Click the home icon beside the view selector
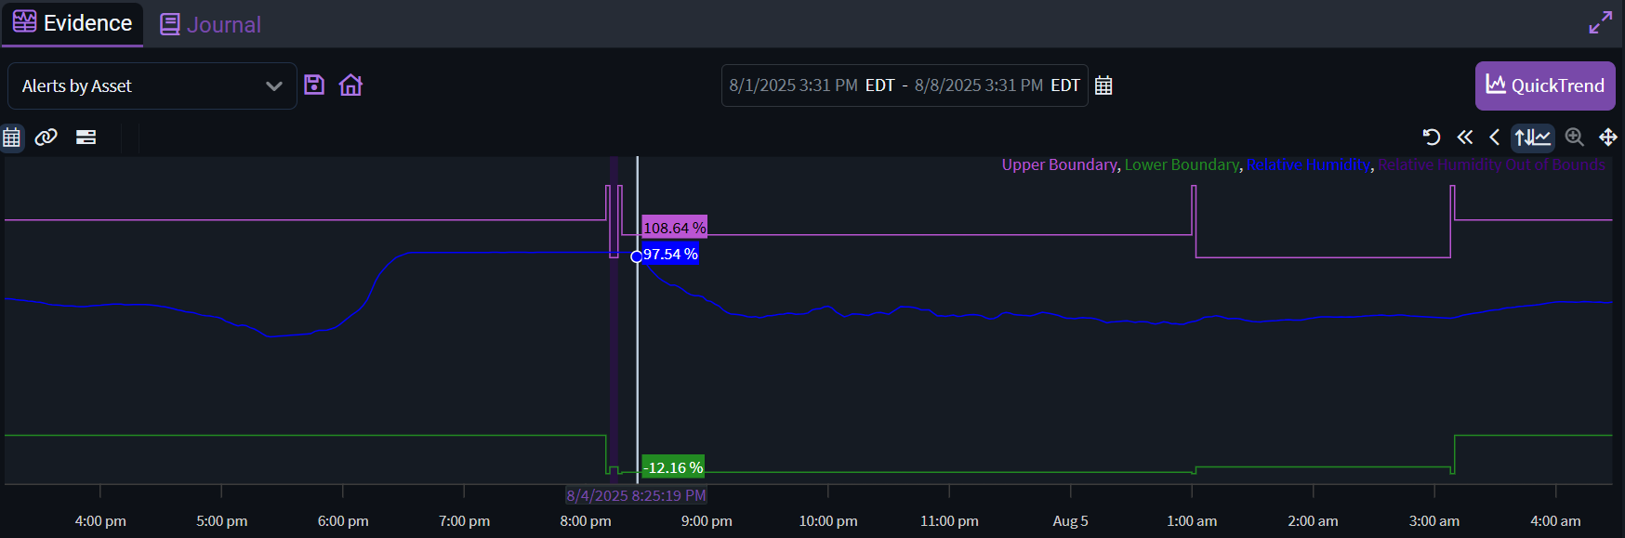Screen dimensions: 1625x538 350,85
